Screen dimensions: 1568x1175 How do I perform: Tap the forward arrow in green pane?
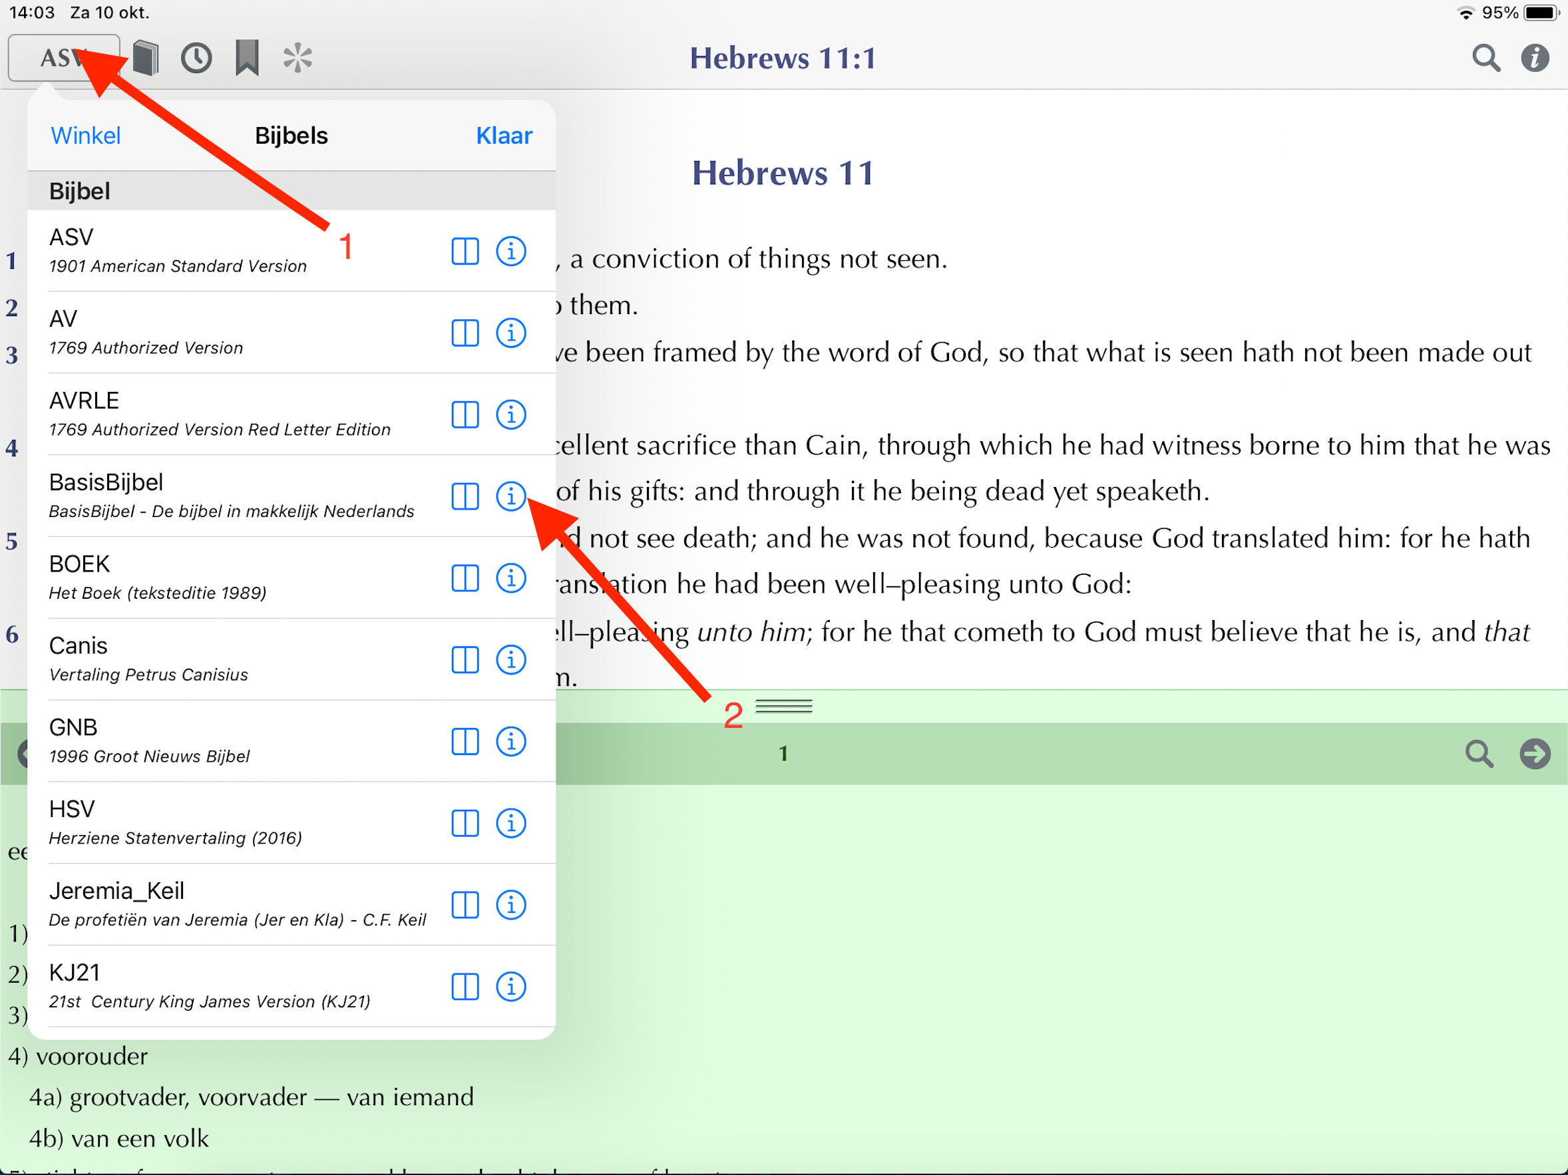pos(1535,753)
